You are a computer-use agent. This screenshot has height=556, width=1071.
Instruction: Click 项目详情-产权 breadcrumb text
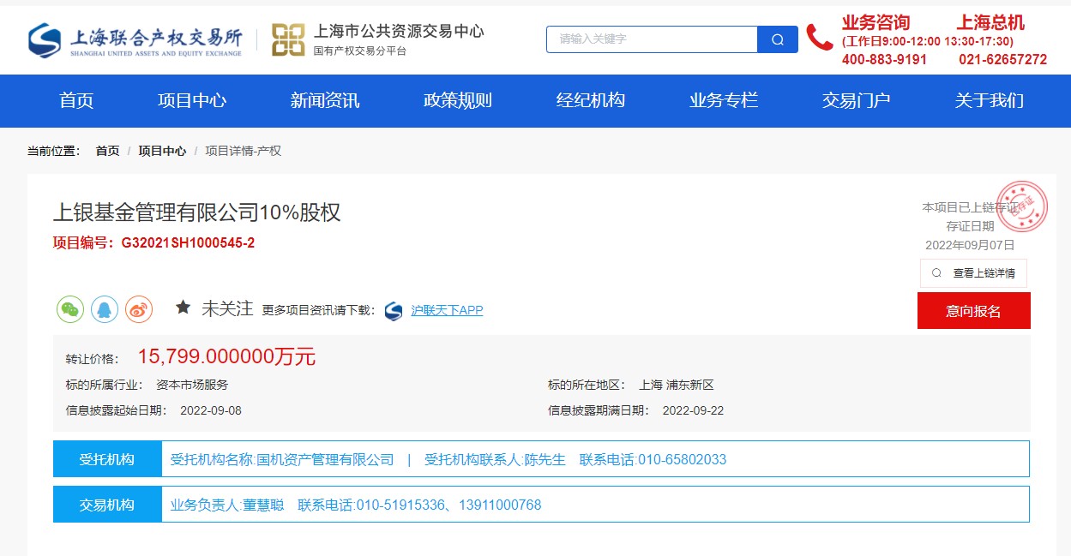point(243,151)
